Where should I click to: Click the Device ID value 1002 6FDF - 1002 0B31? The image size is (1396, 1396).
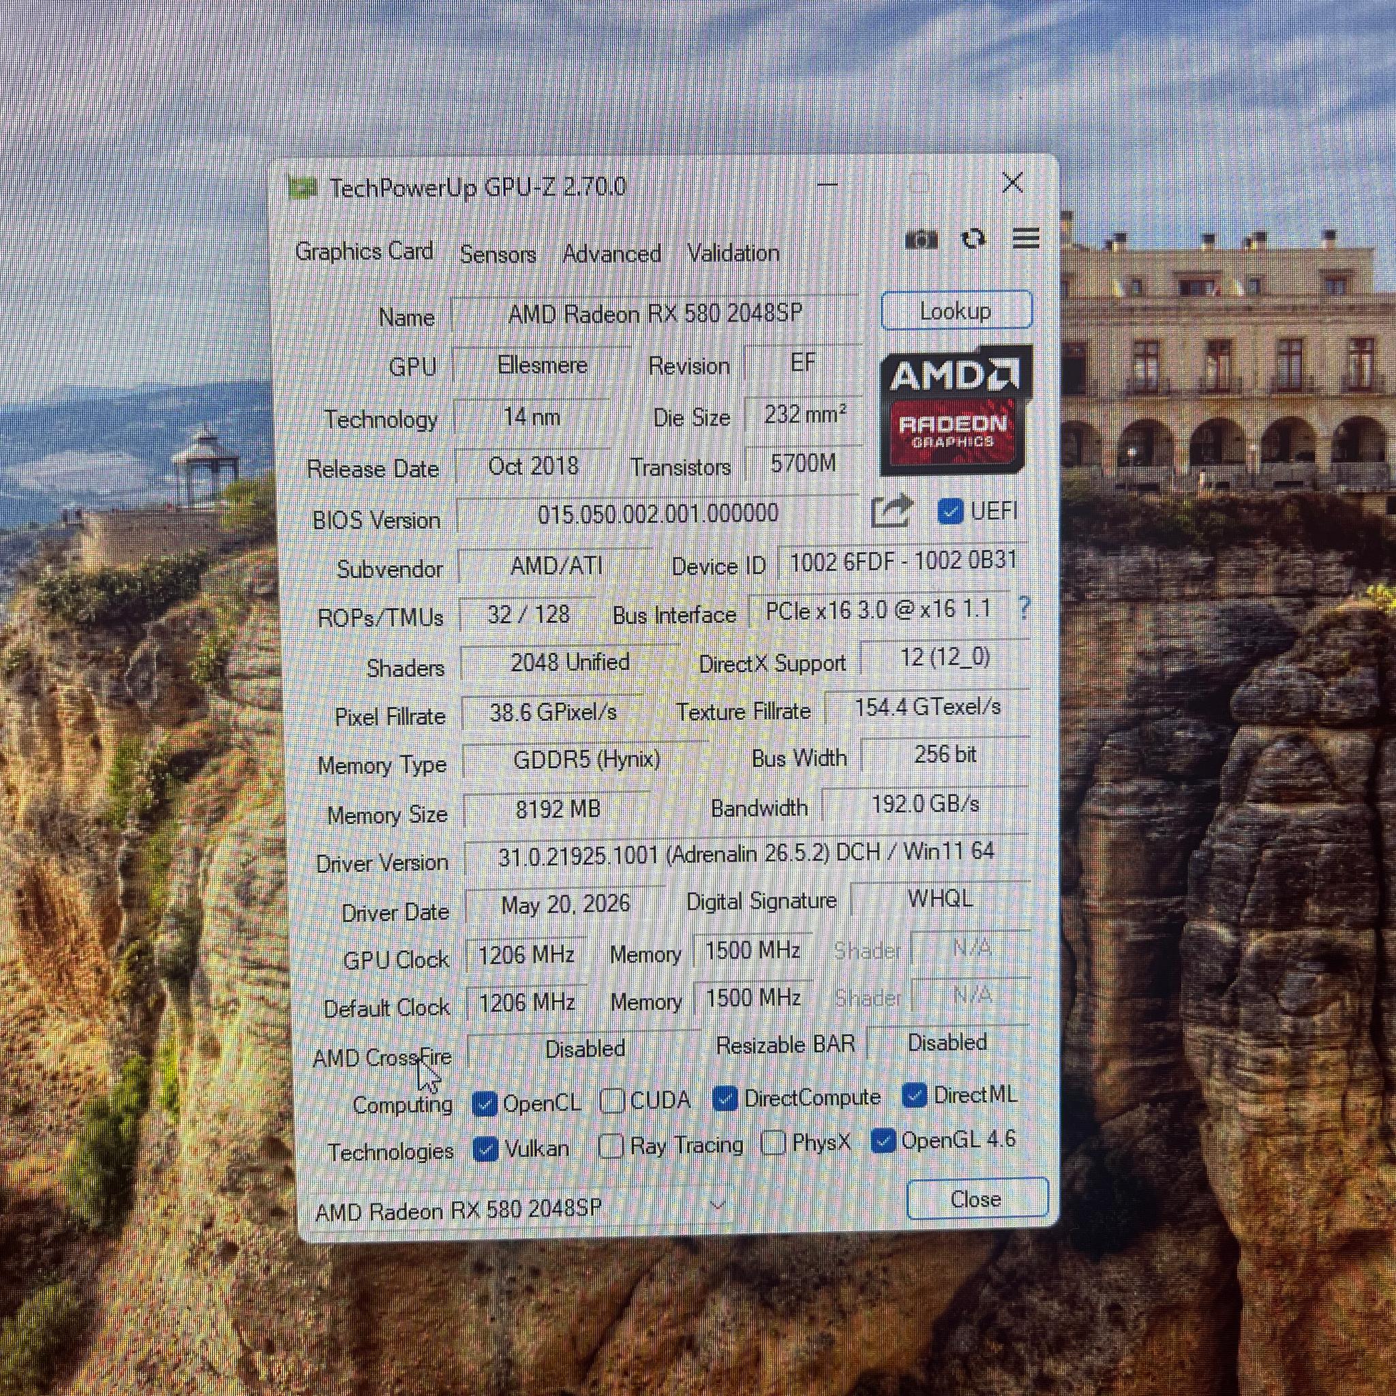click(903, 562)
